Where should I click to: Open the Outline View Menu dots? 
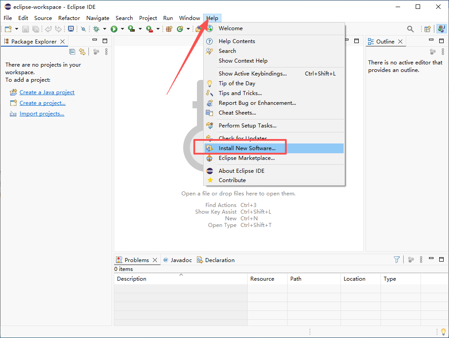click(x=443, y=52)
